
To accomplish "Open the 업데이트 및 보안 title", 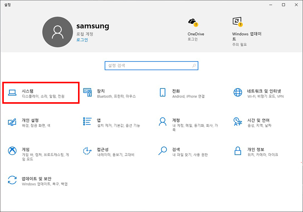I will tap(36, 179).
